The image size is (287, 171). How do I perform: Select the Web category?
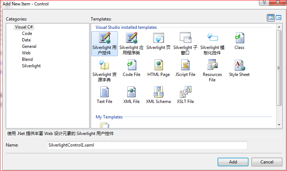point(26,53)
